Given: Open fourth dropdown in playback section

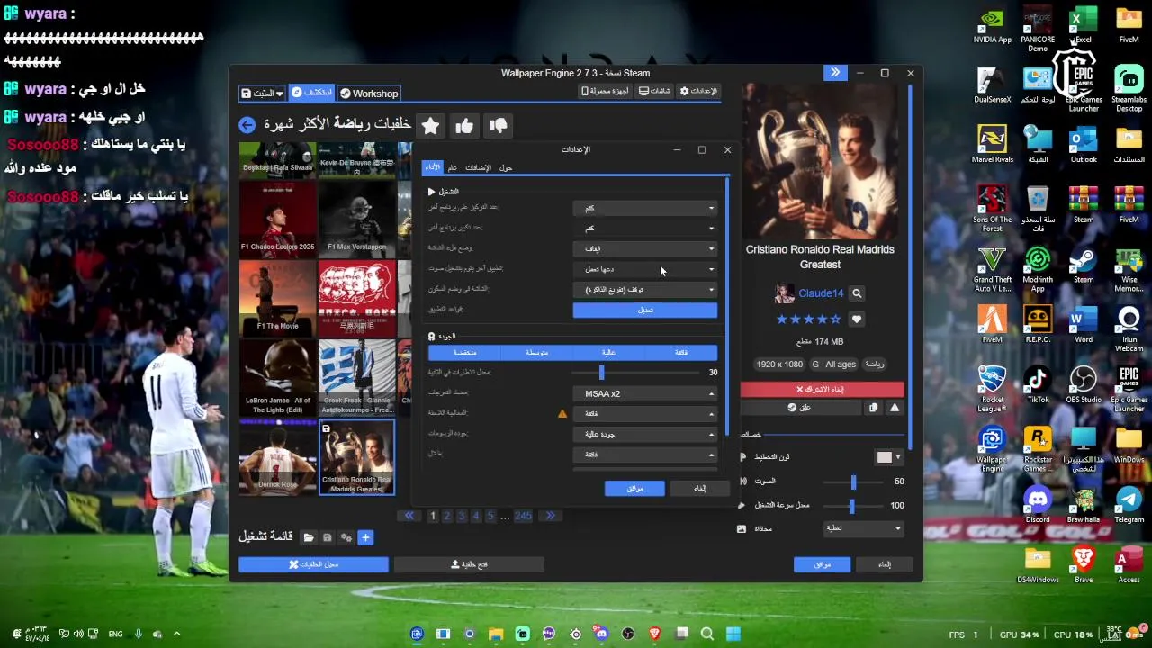Looking at the screenshot, I should (x=645, y=269).
